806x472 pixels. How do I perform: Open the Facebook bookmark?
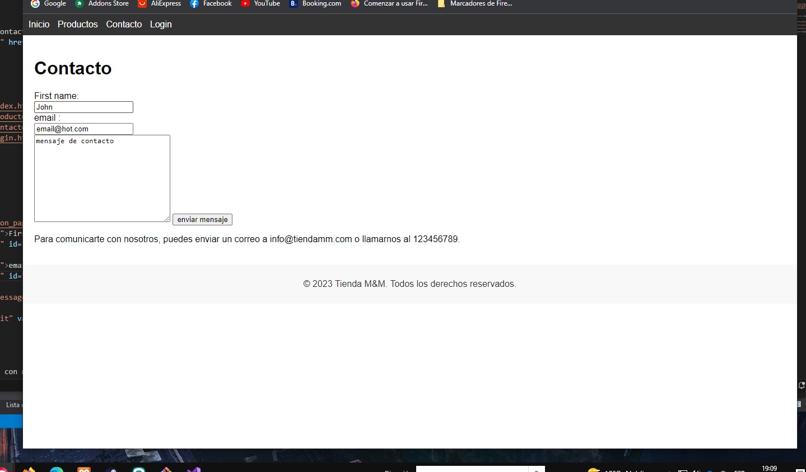point(211,4)
